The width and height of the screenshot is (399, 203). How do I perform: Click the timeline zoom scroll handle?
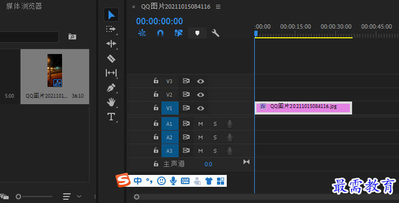pyautogui.click(x=137, y=197)
